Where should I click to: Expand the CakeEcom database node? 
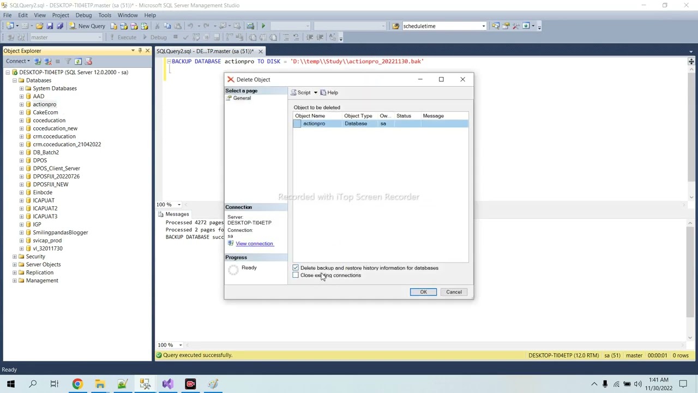point(21,112)
